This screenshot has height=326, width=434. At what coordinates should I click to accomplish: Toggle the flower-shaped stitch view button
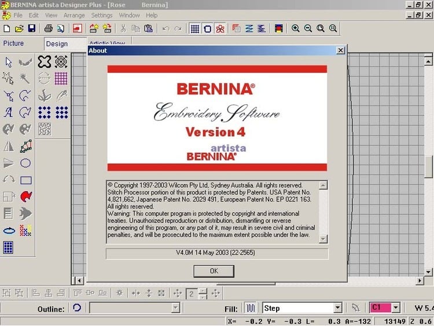220,28
